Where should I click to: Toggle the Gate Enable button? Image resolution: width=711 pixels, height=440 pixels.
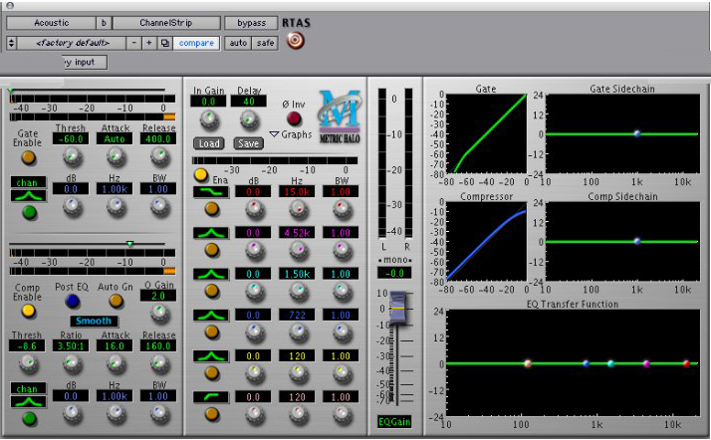28,157
